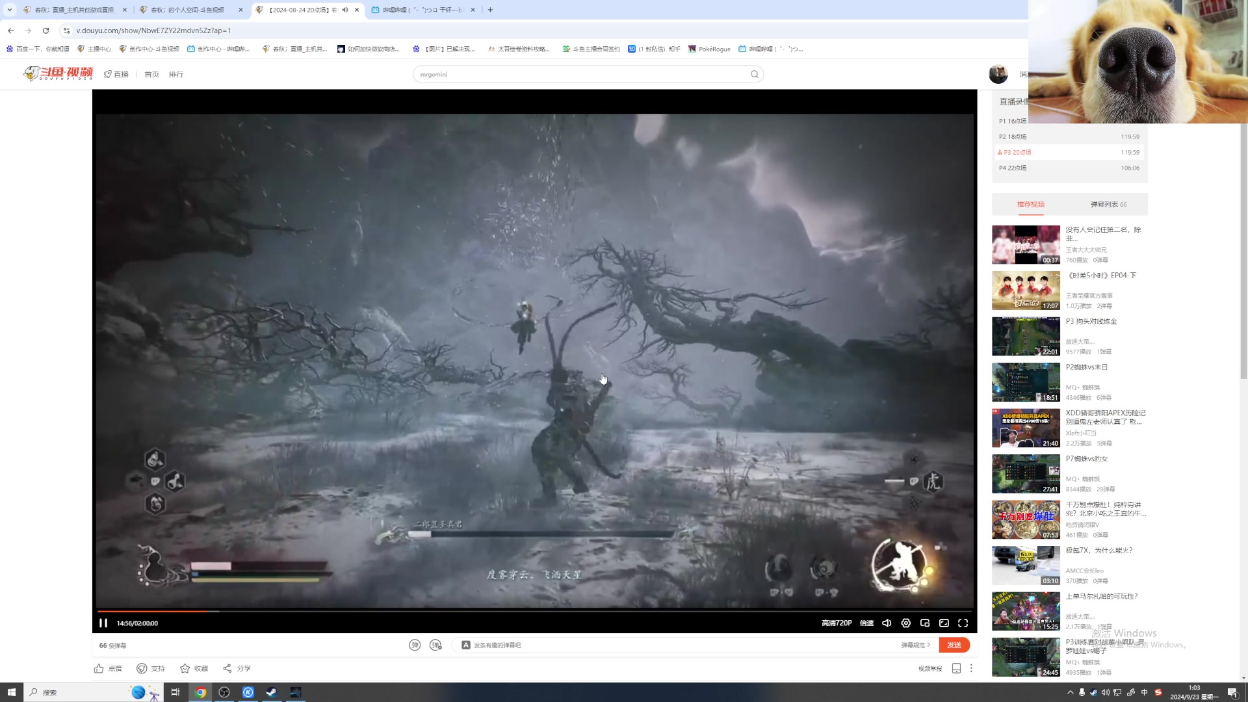Open Task View on the taskbar
Image resolution: width=1248 pixels, height=702 pixels.
pyautogui.click(x=175, y=692)
